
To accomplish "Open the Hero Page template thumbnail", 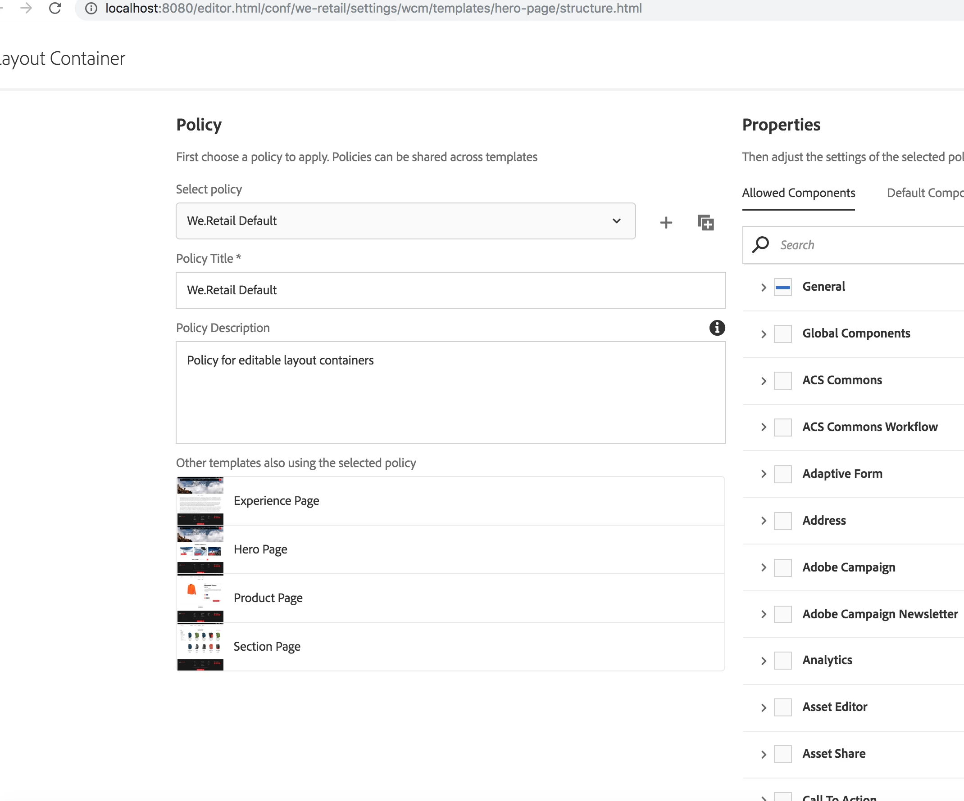I will (200, 549).
